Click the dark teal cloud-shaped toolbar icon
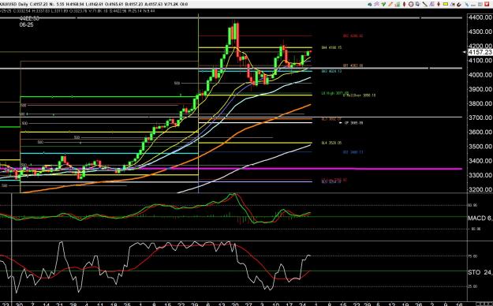 coord(370,4)
